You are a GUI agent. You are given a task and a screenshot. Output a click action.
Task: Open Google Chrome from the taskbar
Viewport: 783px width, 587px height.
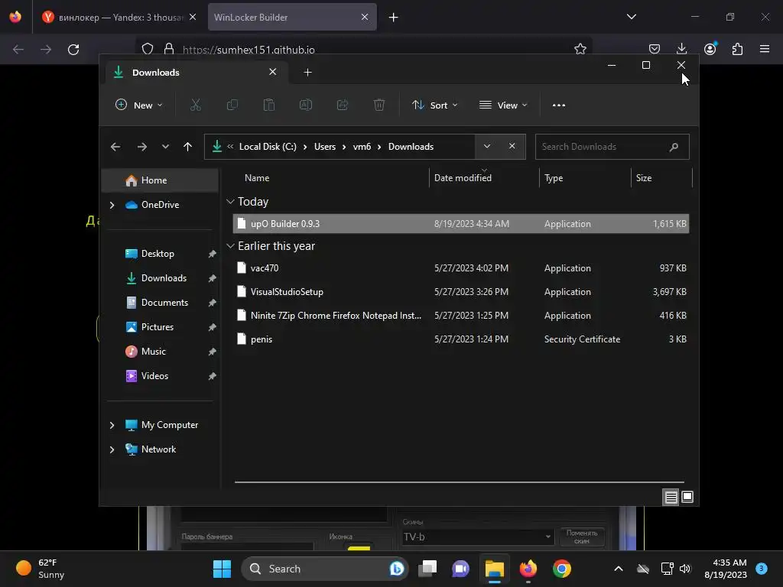[x=562, y=569]
